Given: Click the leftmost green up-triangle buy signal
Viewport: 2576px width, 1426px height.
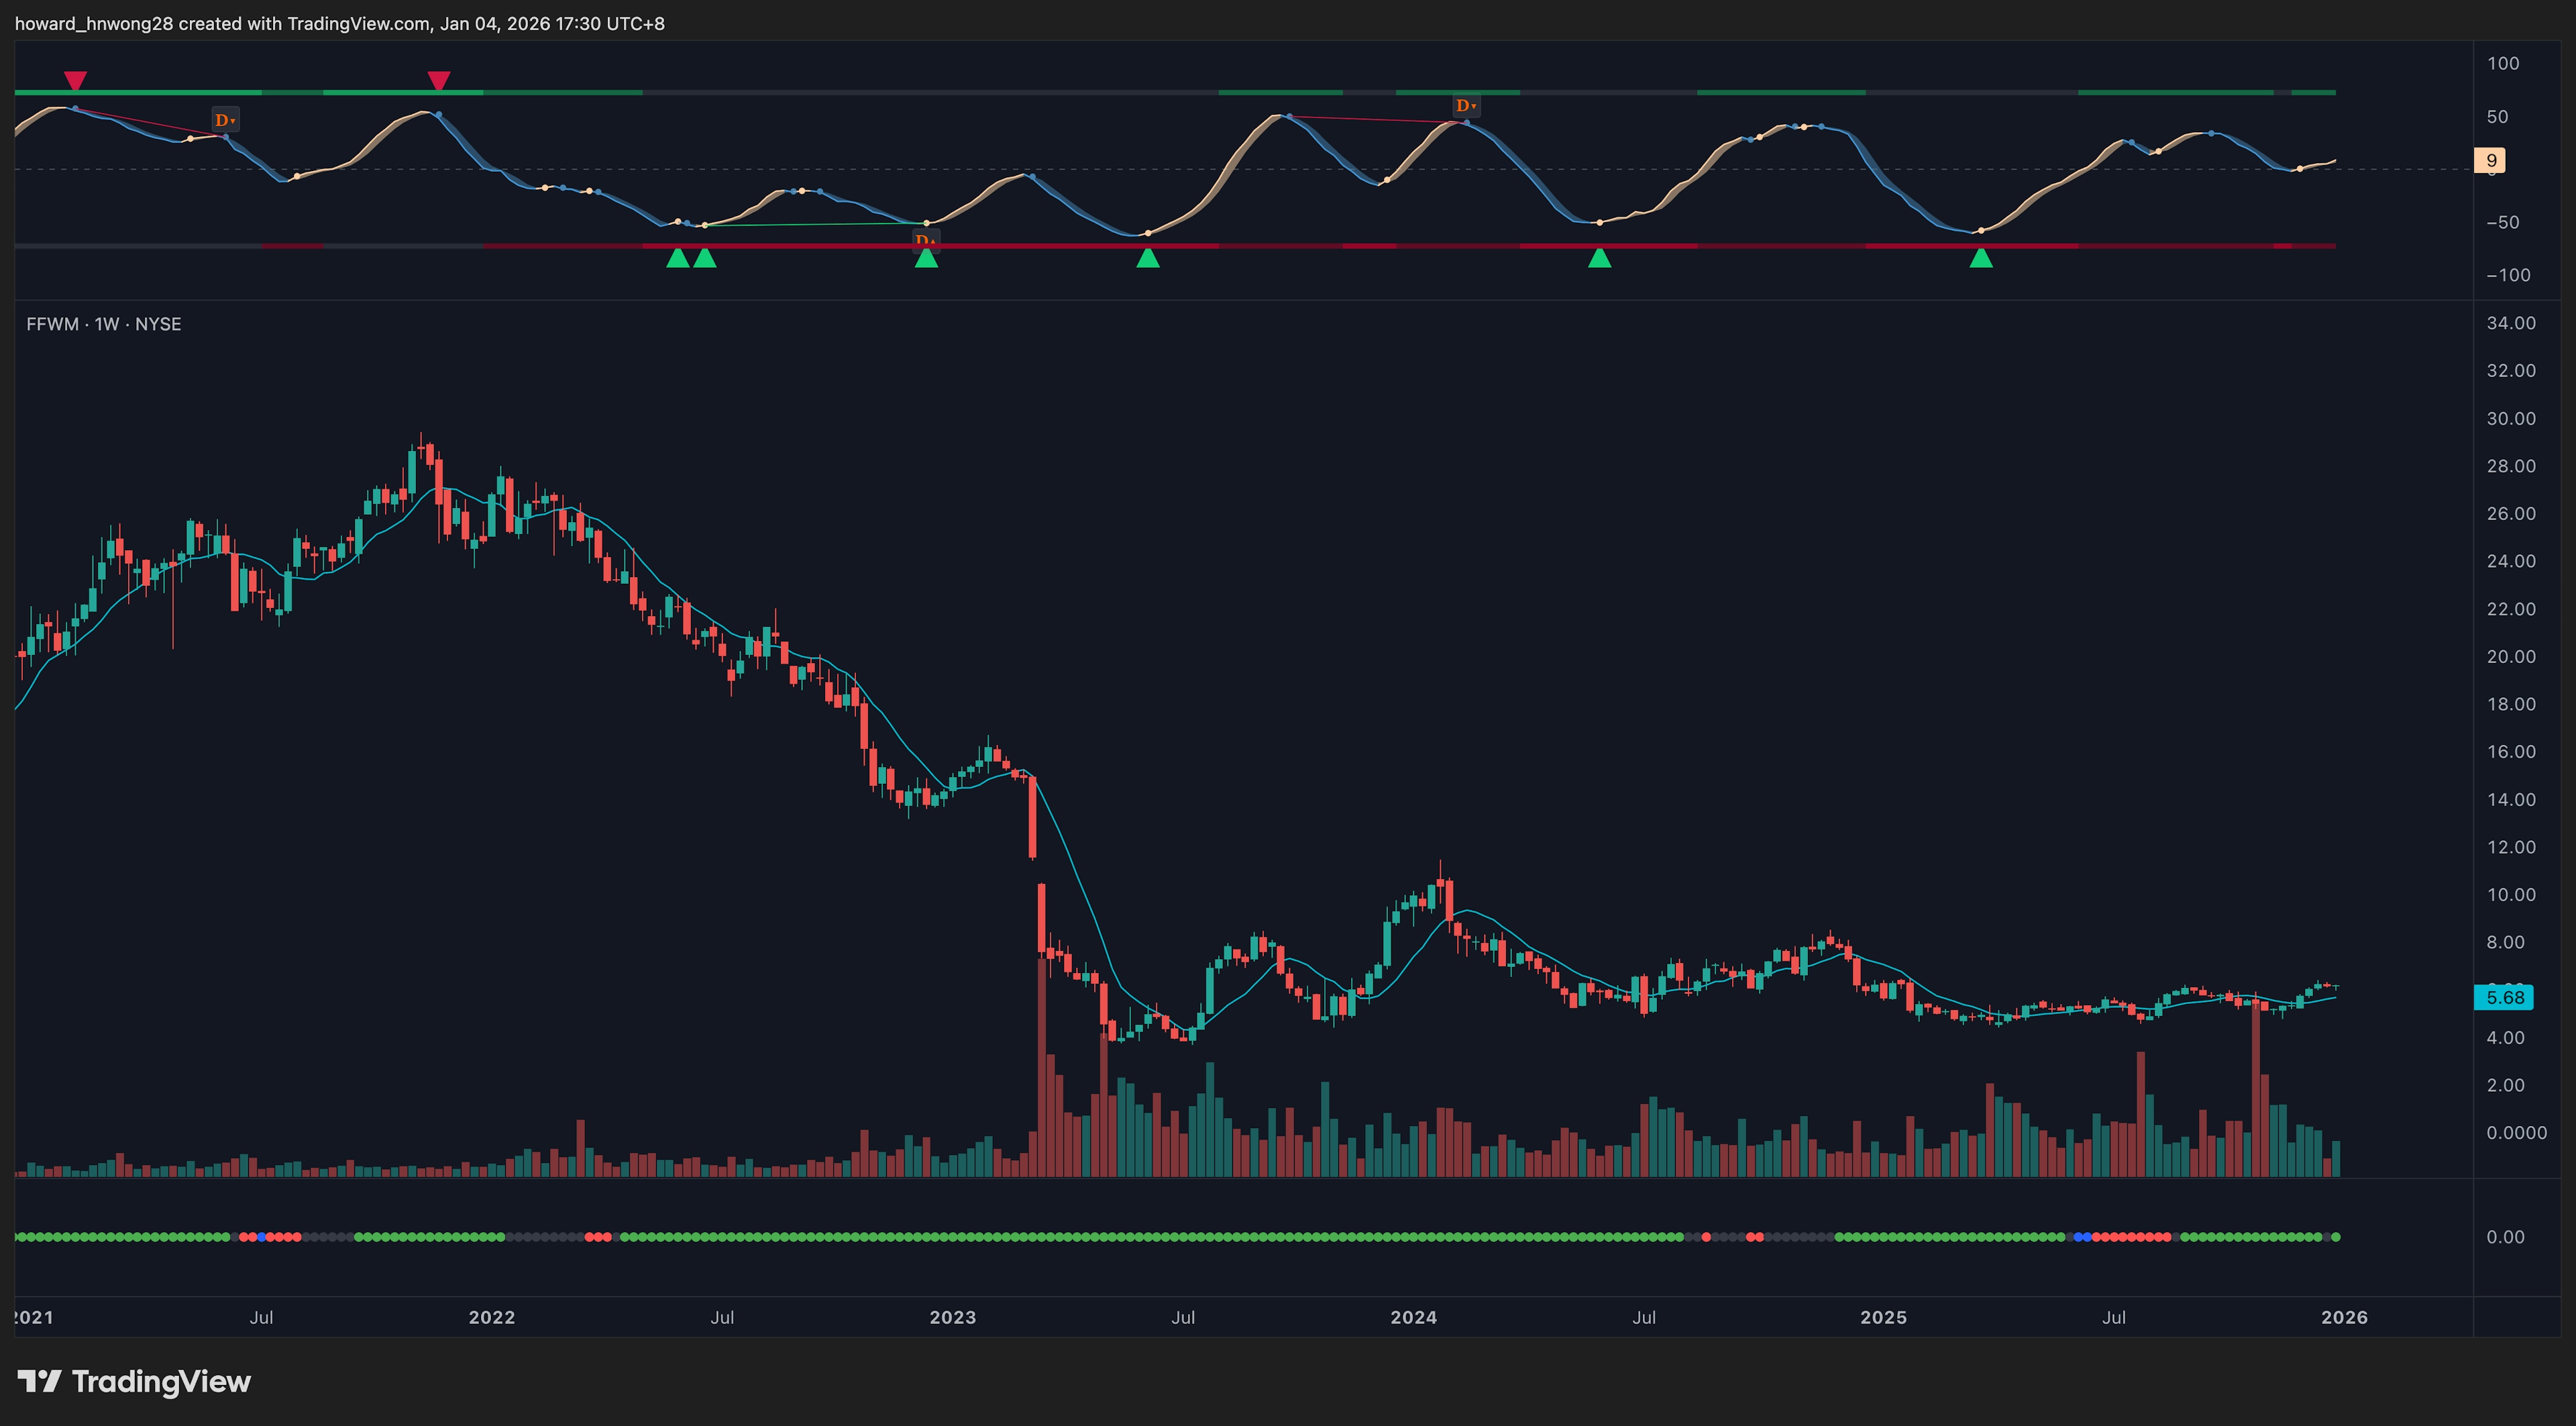Looking at the screenshot, I should pyautogui.click(x=678, y=259).
